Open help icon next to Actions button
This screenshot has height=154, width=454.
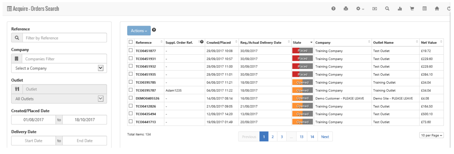154,30
